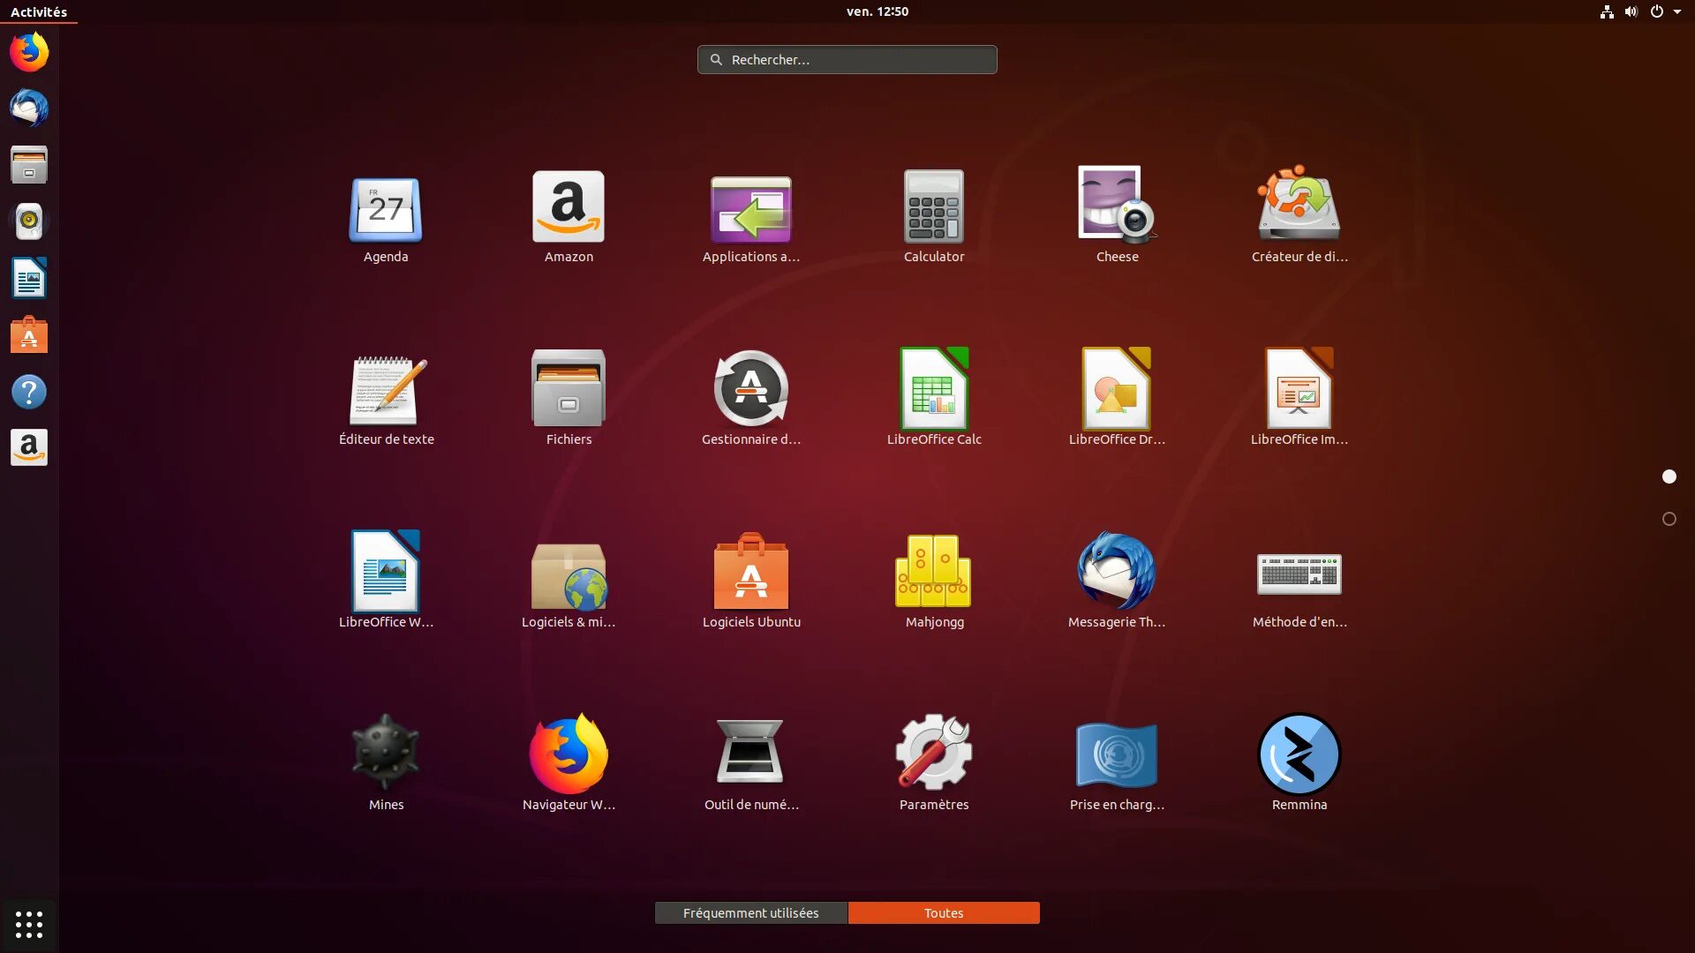Select first page indicator dot
This screenshot has height=953, width=1695.
point(1669,476)
